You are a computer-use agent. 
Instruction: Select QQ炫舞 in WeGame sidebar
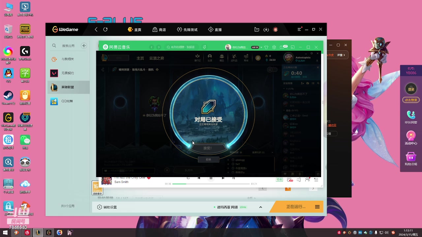(69, 101)
